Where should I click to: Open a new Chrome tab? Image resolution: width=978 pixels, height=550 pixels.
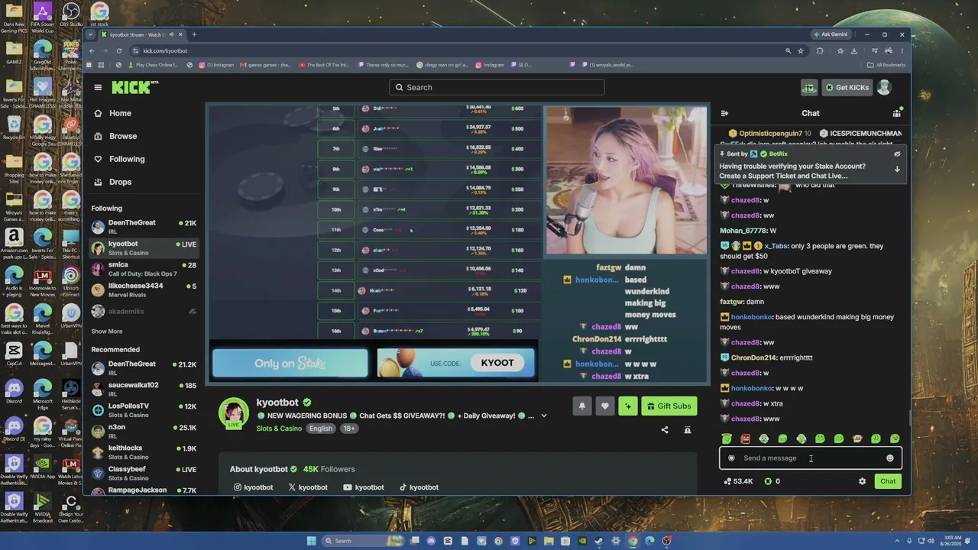(x=194, y=34)
